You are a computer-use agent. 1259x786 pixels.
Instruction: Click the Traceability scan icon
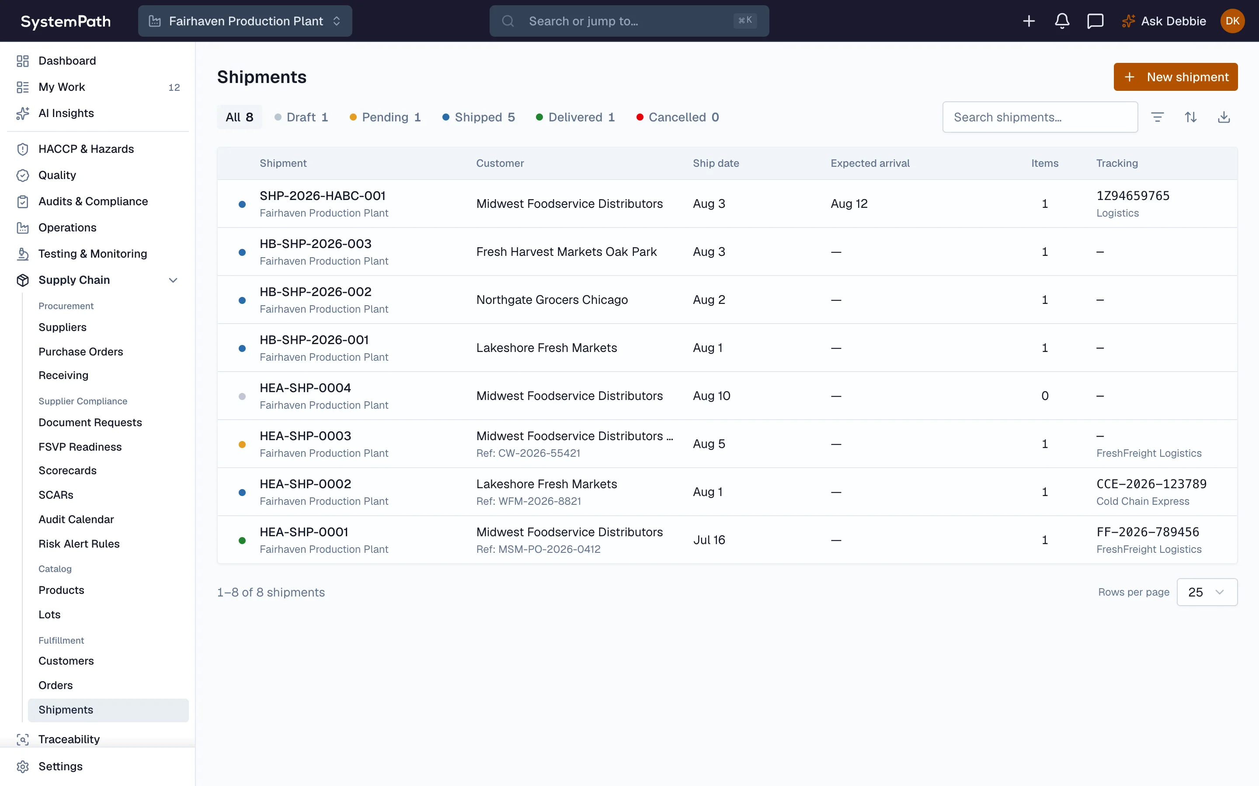[x=22, y=739]
